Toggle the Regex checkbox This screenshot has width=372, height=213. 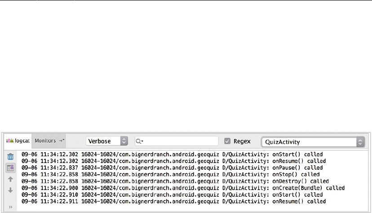[227, 141]
